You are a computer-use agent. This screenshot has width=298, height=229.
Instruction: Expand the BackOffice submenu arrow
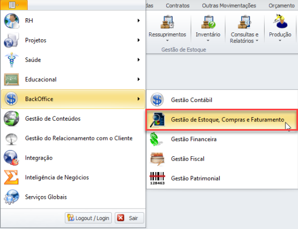(139, 99)
